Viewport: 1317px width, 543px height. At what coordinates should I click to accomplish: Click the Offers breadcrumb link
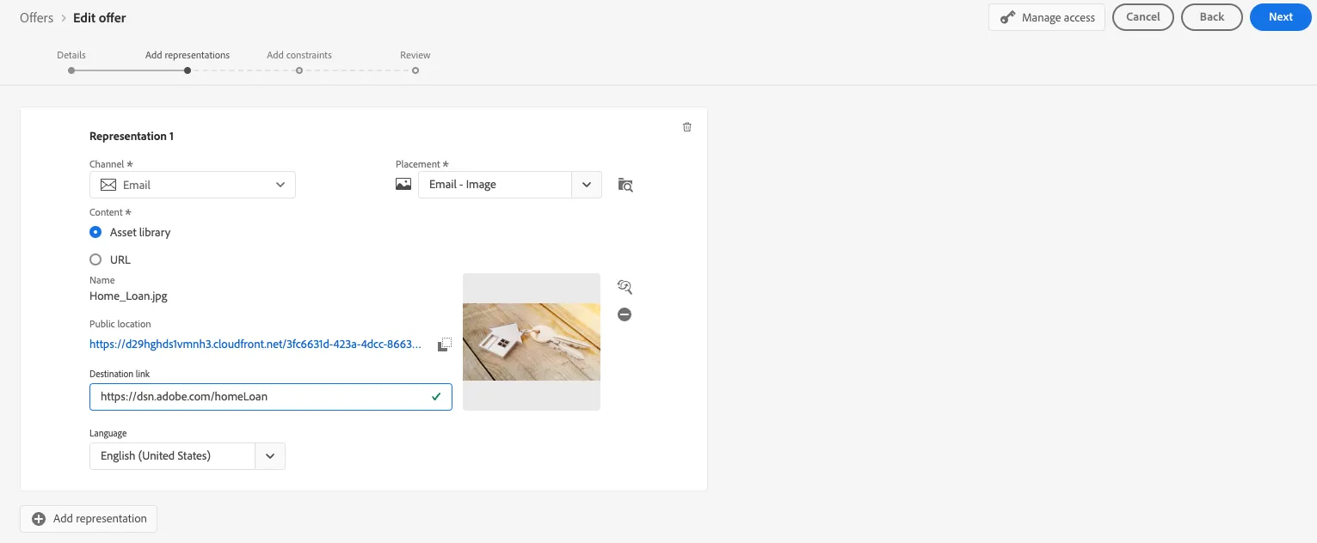point(36,17)
